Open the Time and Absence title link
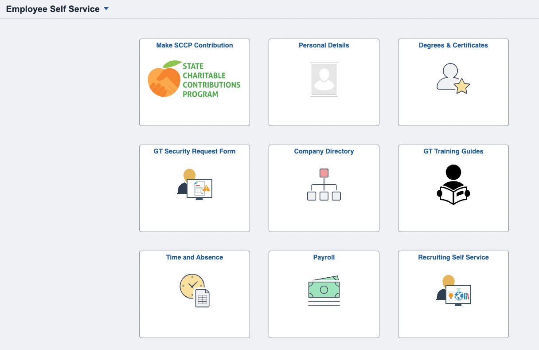 click(x=195, y=257)
